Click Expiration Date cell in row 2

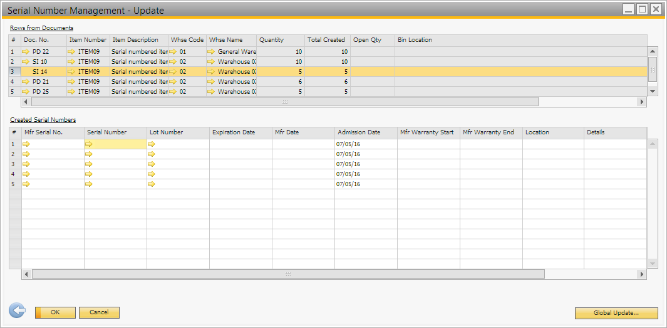[x=240, y=154]
